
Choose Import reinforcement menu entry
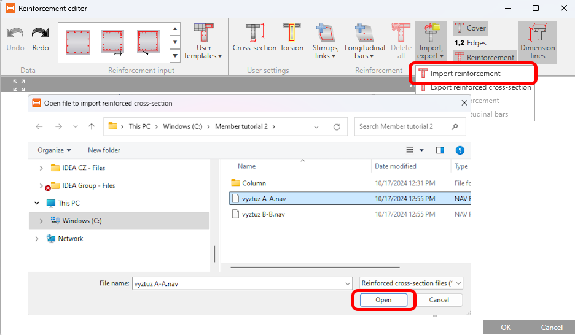pos(465,74)
